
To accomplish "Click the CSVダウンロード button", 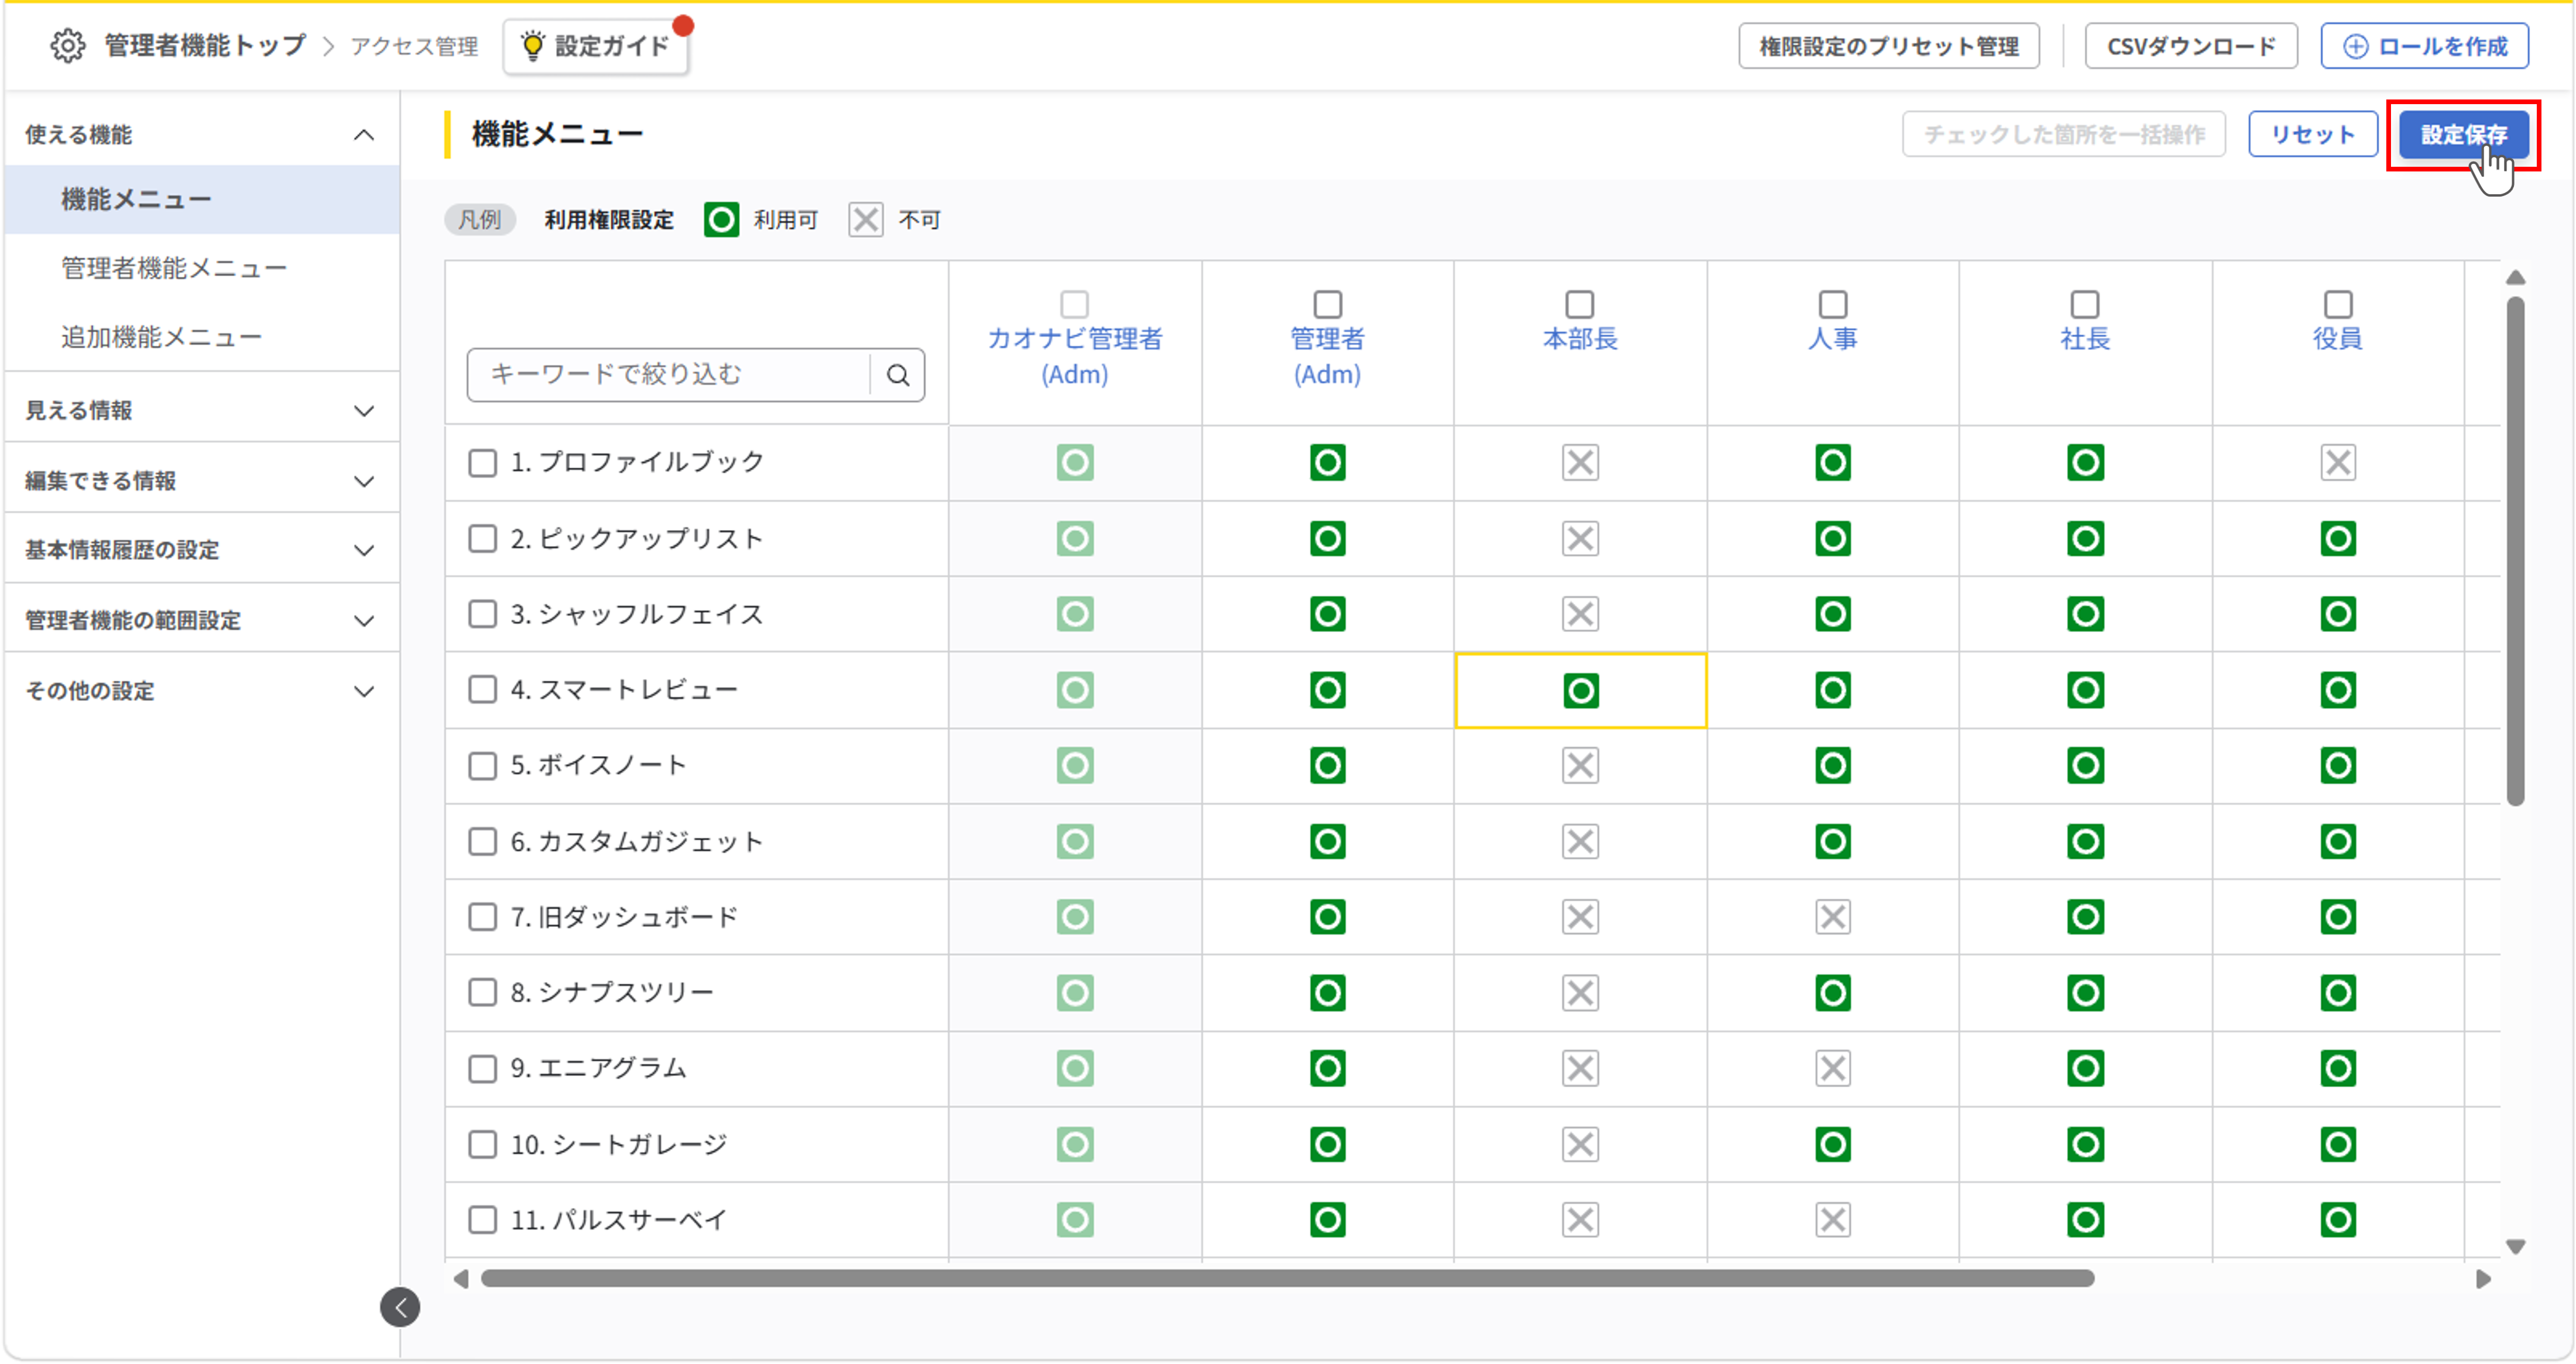I will (2191, 46).
